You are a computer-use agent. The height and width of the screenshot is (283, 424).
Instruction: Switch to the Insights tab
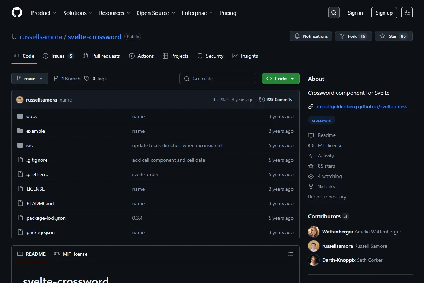tap(245, 56)
